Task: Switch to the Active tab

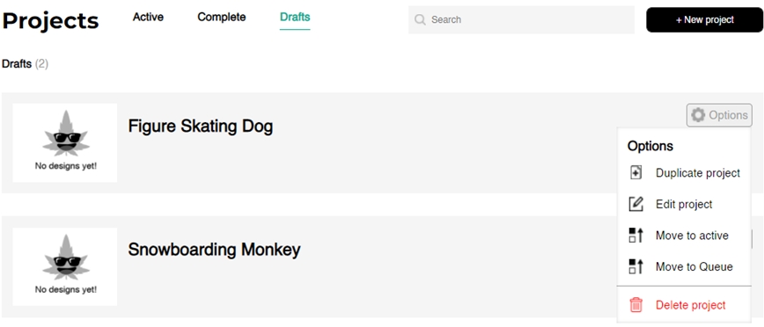Action: 148,17
